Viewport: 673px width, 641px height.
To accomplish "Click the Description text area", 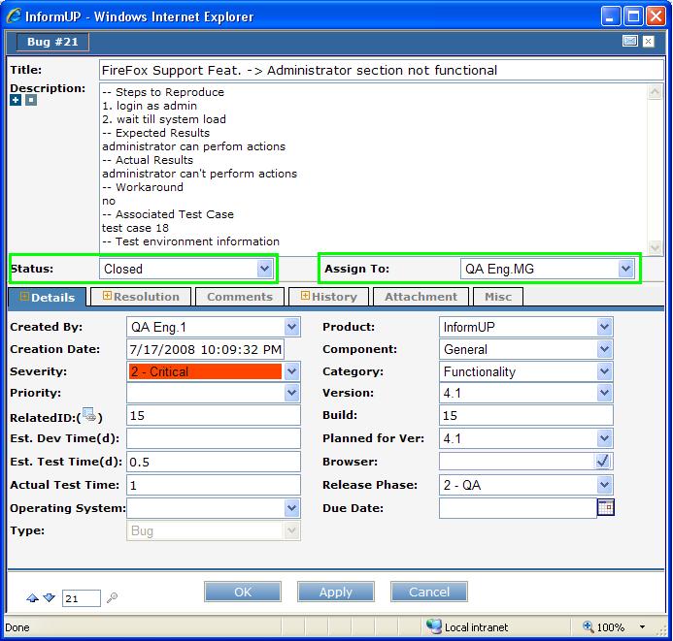I will (x=374, y=169).
